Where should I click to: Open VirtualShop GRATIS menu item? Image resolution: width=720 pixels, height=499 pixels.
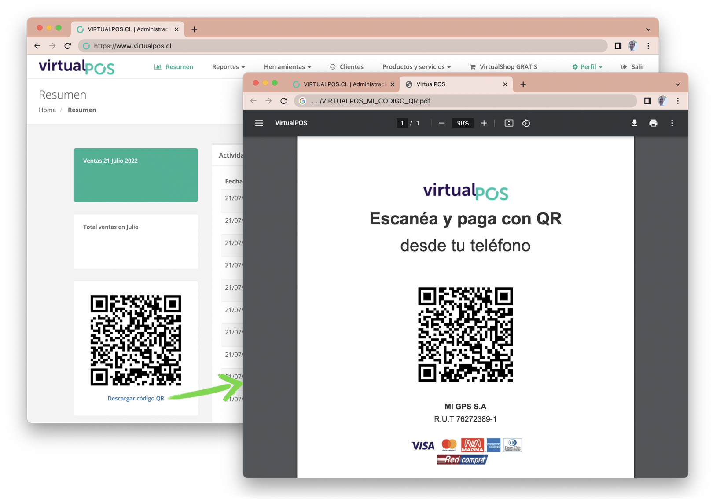click(503, 67)
